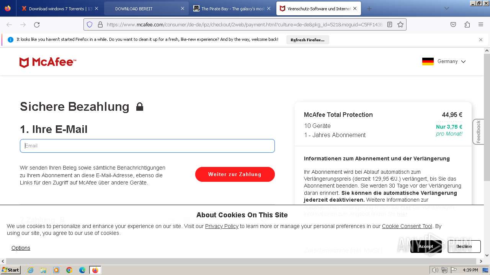Screen dimensions: 490x275
Task: Click the taskbar clock showing 4:39 PM
Action: click(x=470, y=270)
